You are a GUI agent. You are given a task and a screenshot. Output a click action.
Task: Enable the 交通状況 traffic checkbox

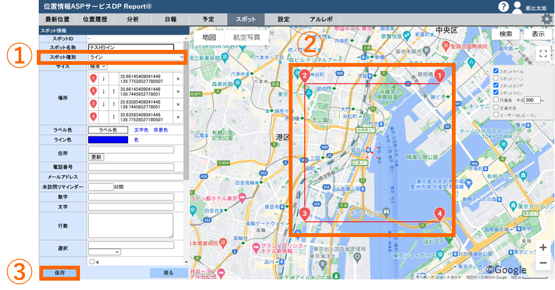tap(496, 107)
